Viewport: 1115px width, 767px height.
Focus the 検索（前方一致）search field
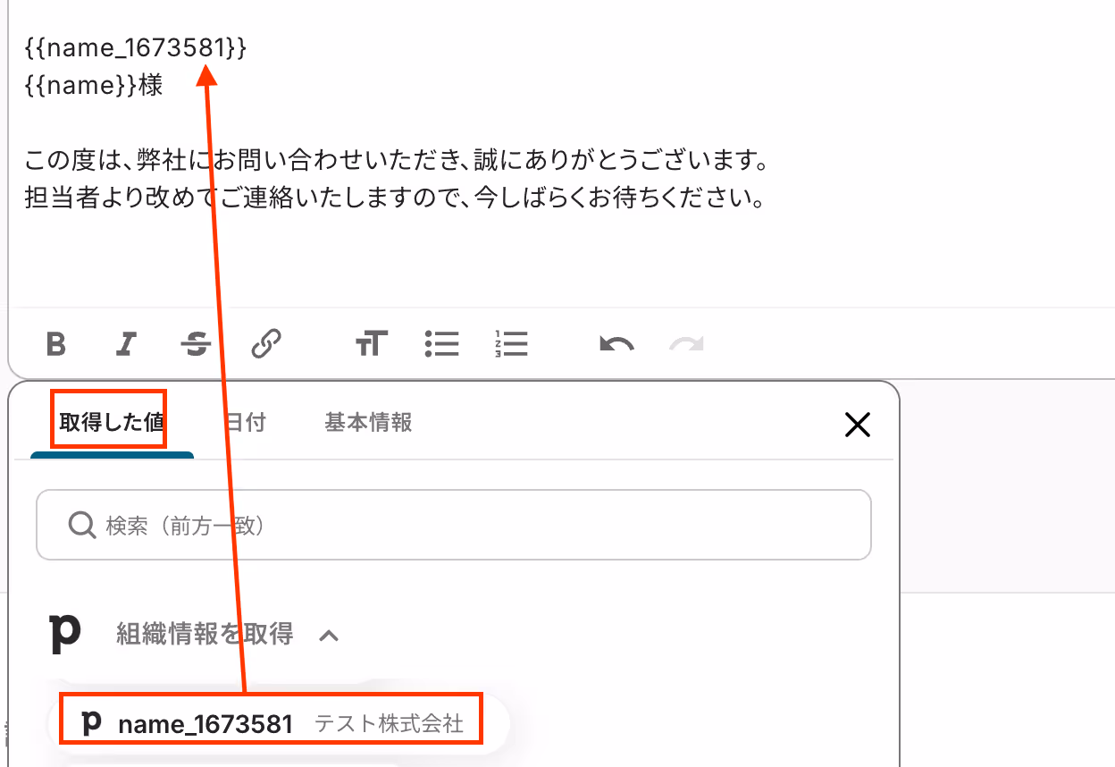pos(453,525)
